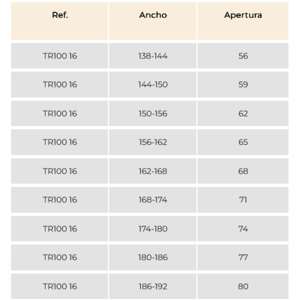Click the Apertura value 71
Screen dimensions: 300x300
pos(243,200)
